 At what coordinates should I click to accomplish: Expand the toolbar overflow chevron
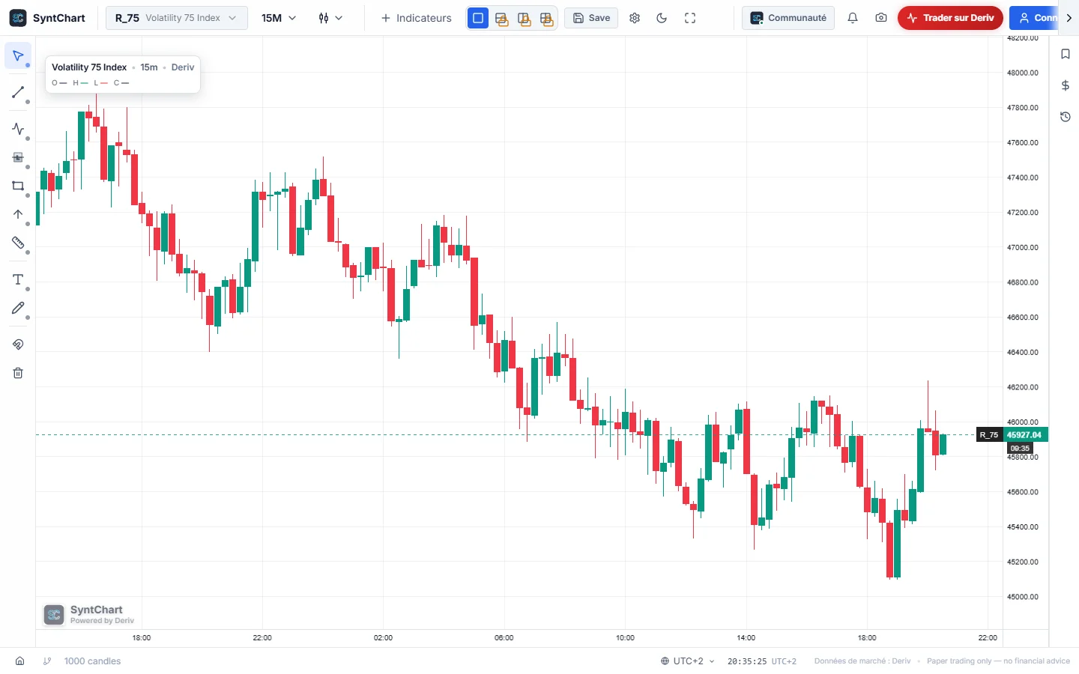click(x=1069, y=18)
